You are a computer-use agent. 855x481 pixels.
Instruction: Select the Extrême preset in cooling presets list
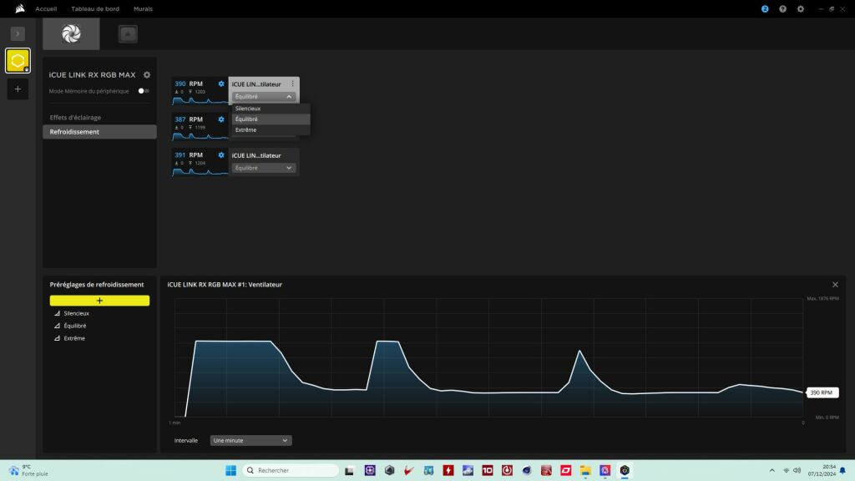click(x=74, y=338)
